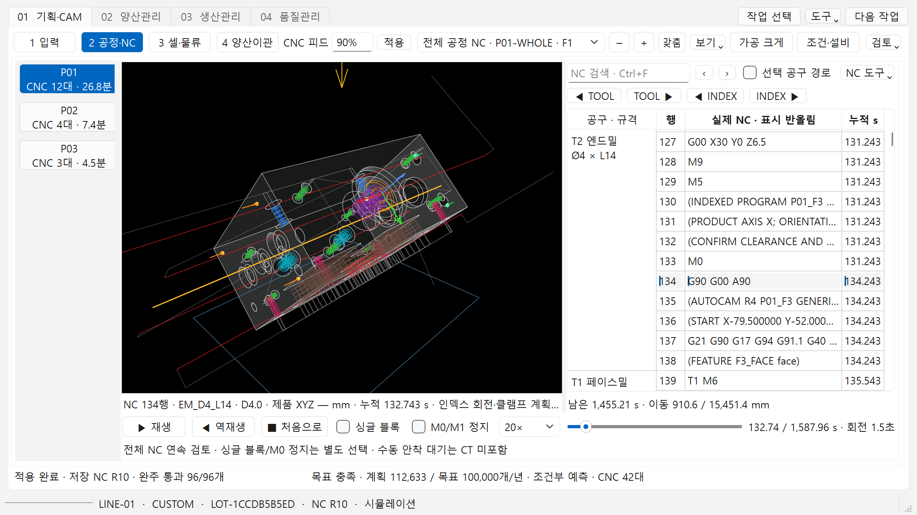Switch to 02 양산관리 tab
917x515 pixels.
point(131,17)
